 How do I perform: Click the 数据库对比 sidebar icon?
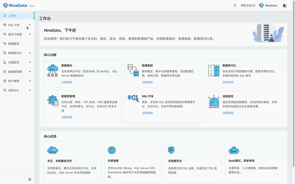coord(5,53)
